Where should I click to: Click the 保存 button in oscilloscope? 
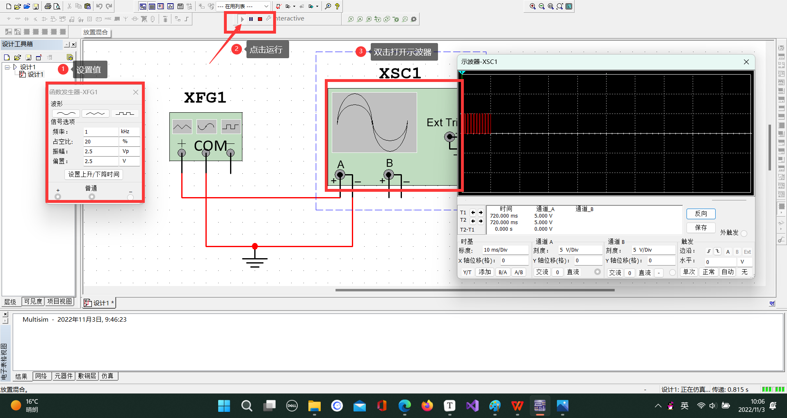tap(701, 227)
